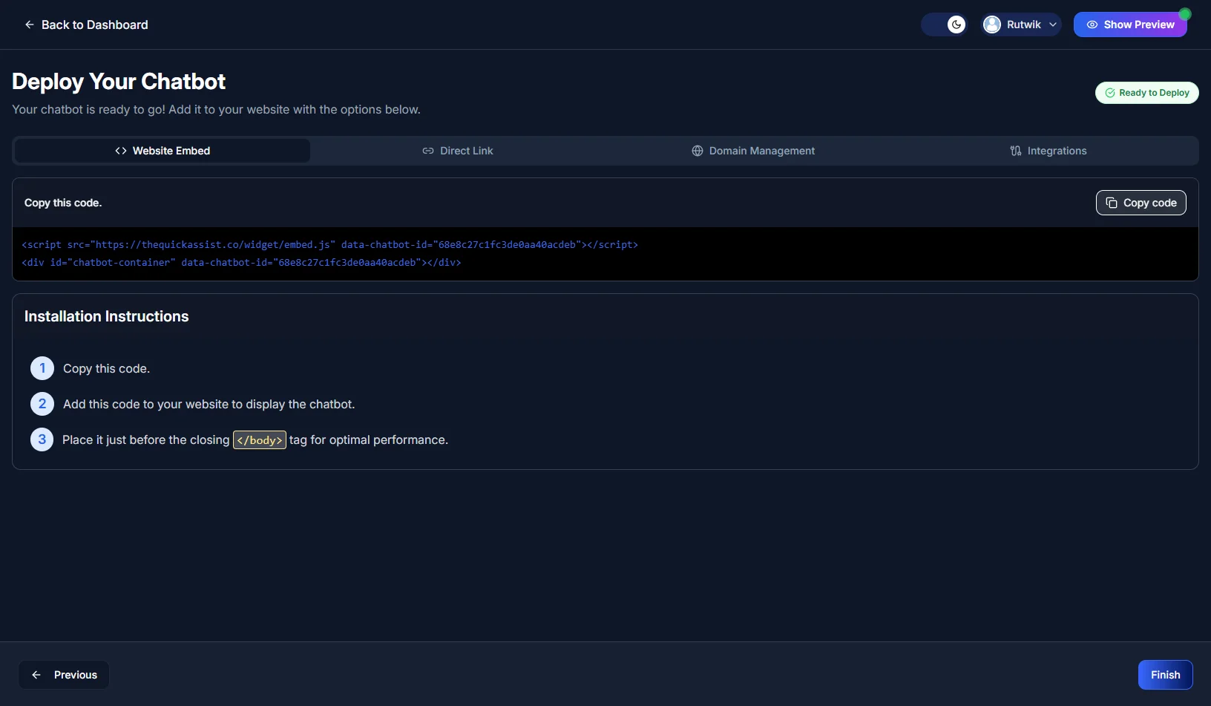Screen dimensions: 1211x706
Task: Toggle the dark mode moon switch
Action: (945, 24)
